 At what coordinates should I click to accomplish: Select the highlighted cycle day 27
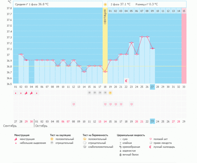pos(152,87)
